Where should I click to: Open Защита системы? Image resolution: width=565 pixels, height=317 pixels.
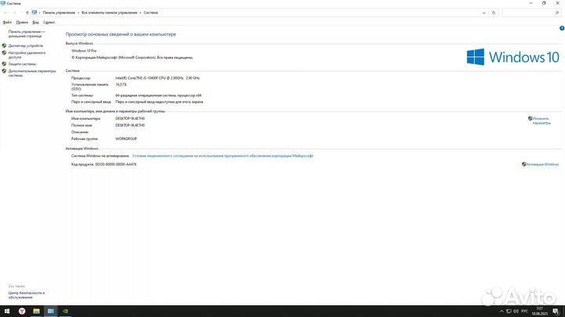(x=22, y=64)
